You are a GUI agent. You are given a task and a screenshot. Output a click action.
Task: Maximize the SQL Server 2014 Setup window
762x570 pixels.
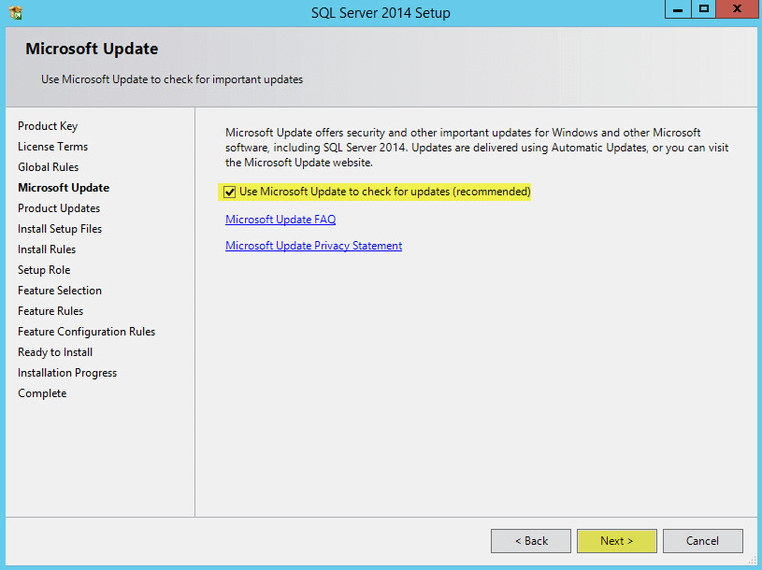click(704, 9)
